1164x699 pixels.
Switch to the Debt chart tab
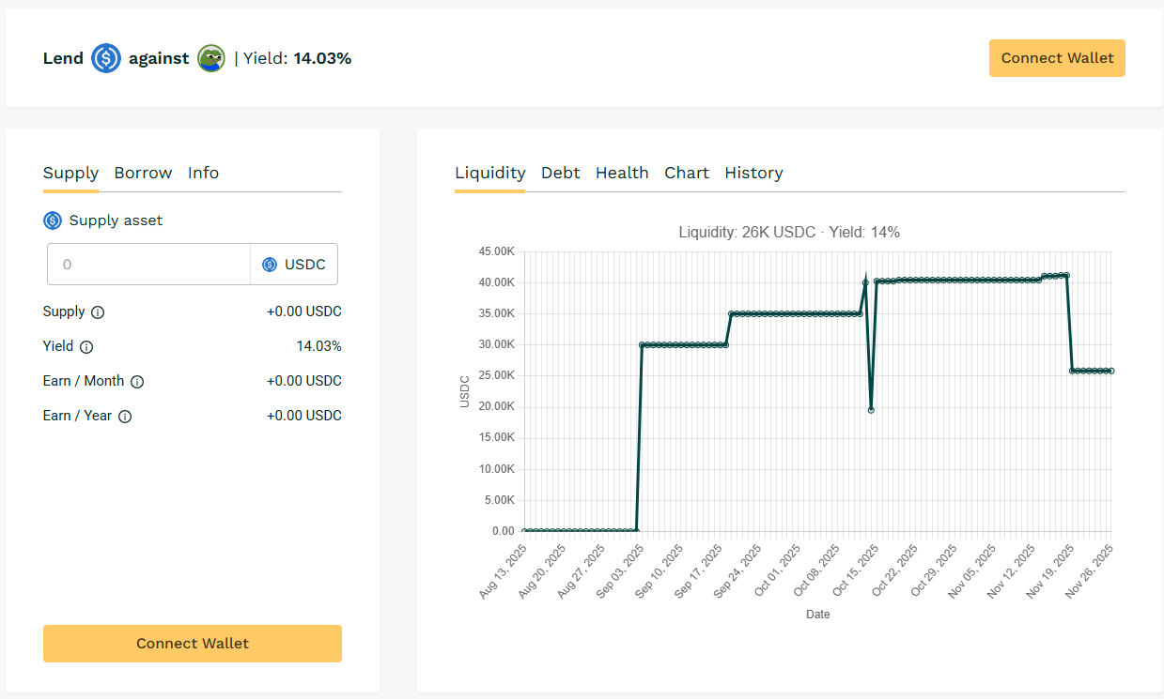coord(560,173)
